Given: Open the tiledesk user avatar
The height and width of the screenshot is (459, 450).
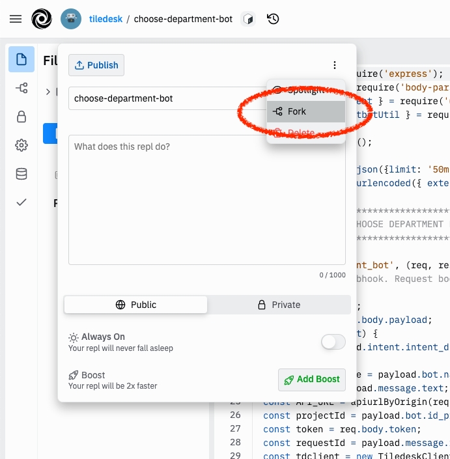Looking at the screenshot, I should pyautogui.click(x=71, y=20).
